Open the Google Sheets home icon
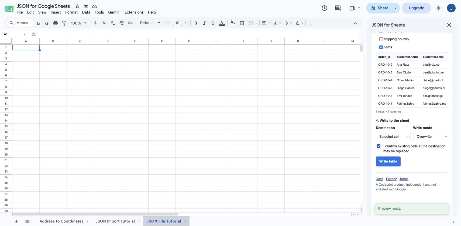 pyautogui.click(x=9, y=9)
